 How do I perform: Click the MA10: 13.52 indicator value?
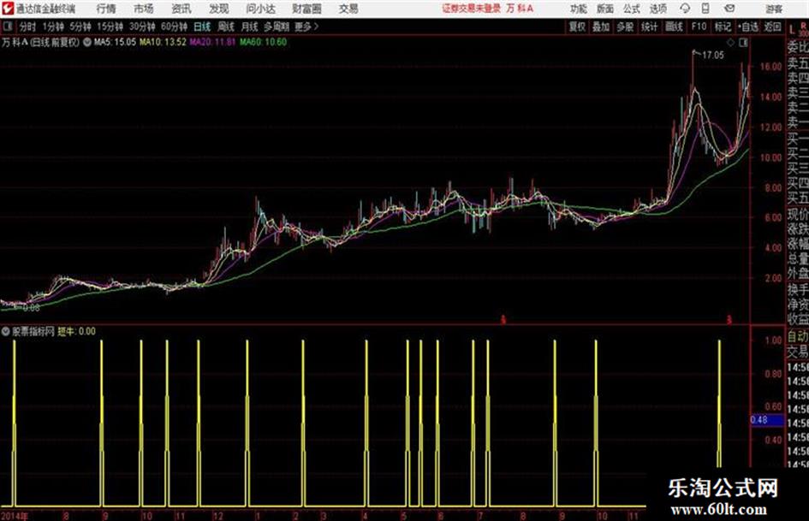pyautogui.click(x=163, y=42)
